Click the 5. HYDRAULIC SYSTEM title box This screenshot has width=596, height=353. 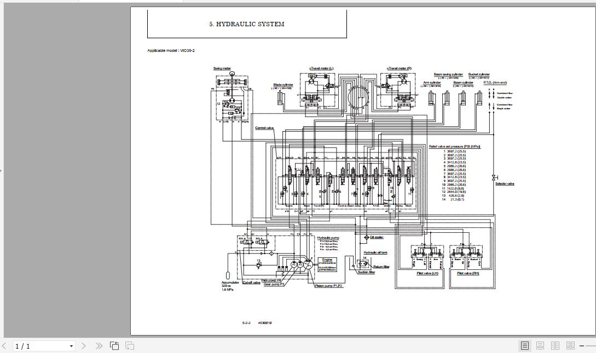[246, 23]
